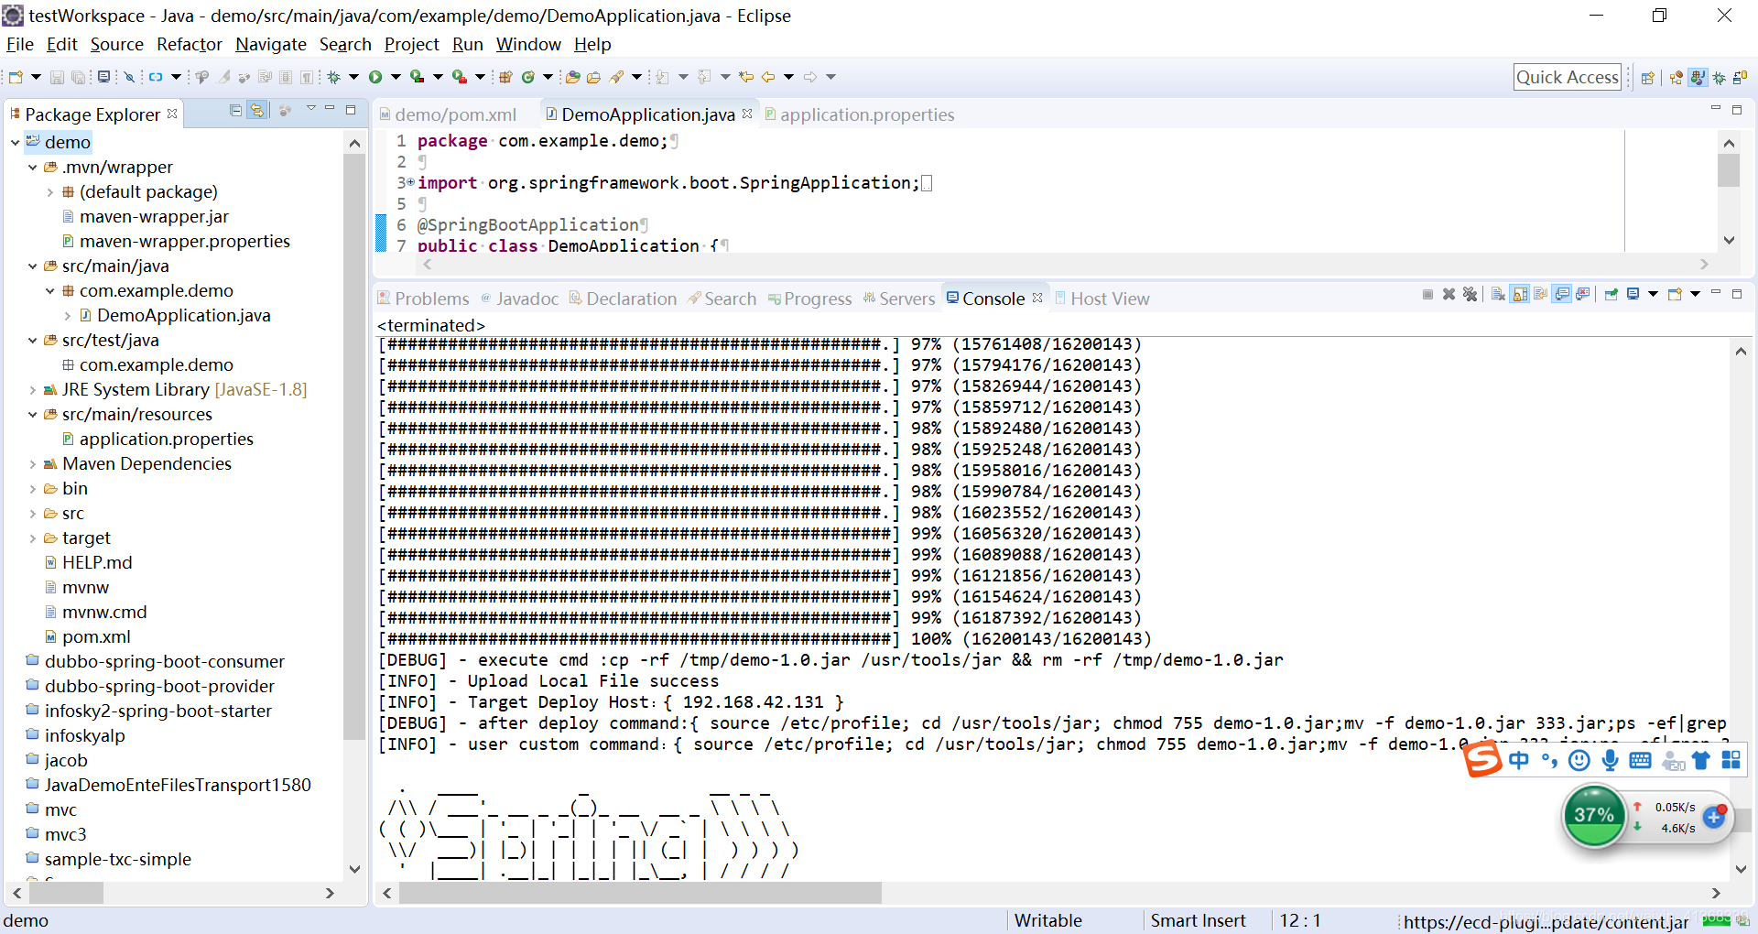The image size is (1758, 934).
Task: Open the Package Explorer View Menu dropdown
Action: (310, 109)
